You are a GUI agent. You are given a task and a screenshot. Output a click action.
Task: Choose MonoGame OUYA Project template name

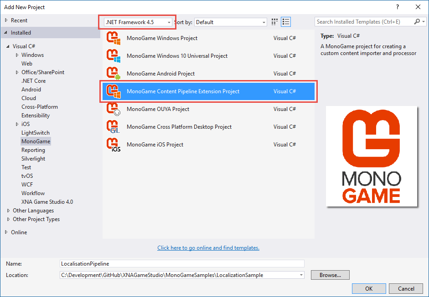point(158,109)
